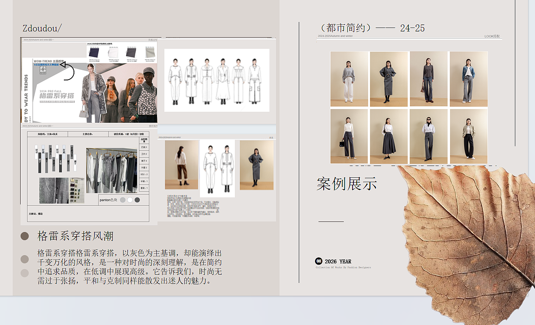Click the '主题名称' table cell
Viewport: 535px width, 325px height.
click(88, 134)
